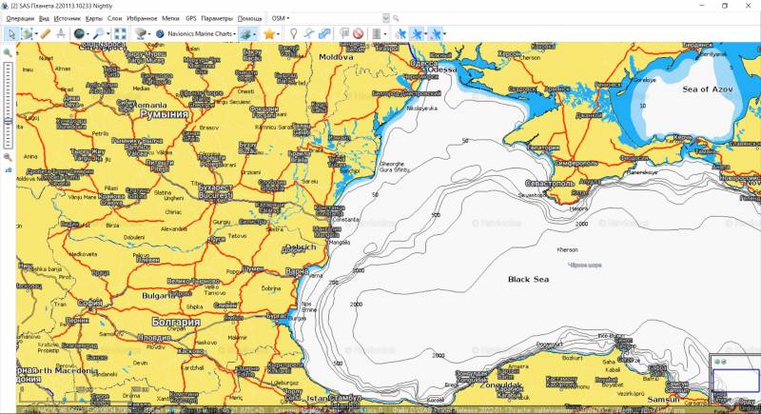Screen dimensions: 761x414
Task: Click the globe map source icon
Action: pyautogui.click(x=79, y=33)
